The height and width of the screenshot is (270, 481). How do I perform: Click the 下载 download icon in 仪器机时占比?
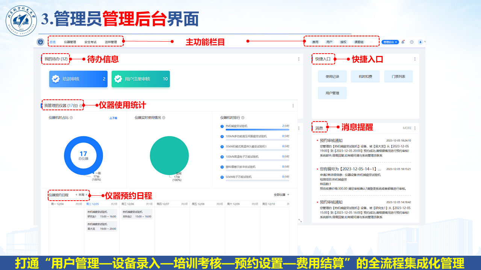tap(113, 118)
